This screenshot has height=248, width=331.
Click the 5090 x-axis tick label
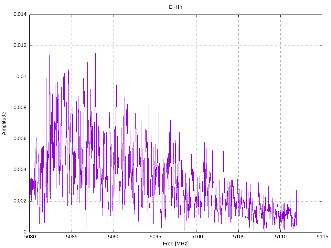coord(113,237)
